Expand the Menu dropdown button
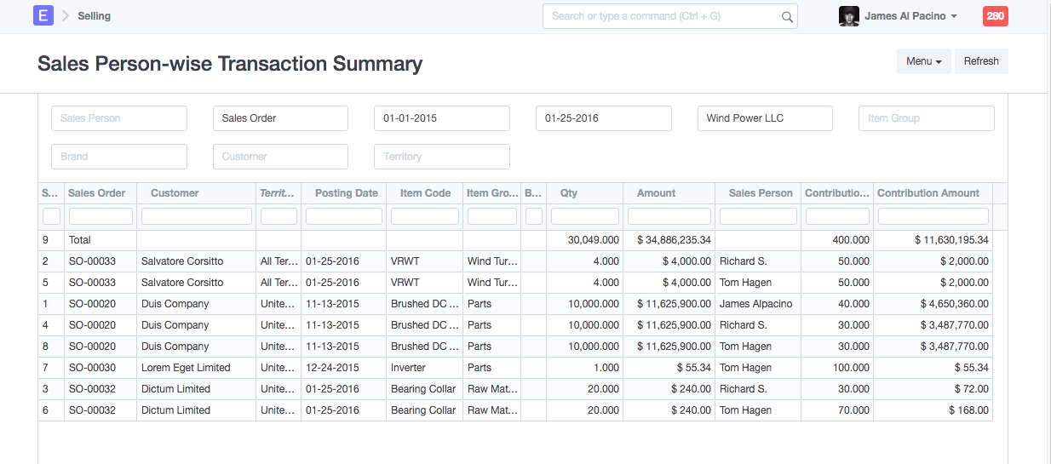 [x=923, y=61]
